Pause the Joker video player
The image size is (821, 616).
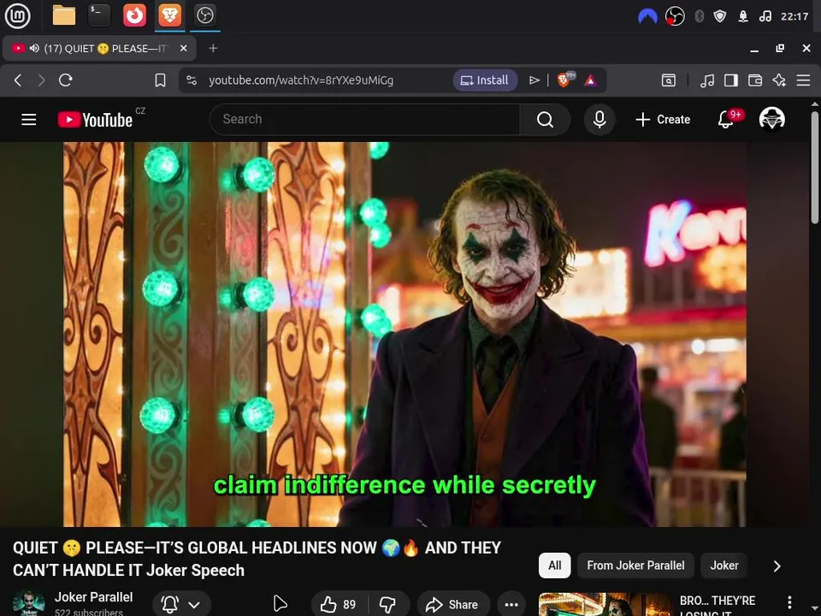pyautogui.click(x=405, y=335)
